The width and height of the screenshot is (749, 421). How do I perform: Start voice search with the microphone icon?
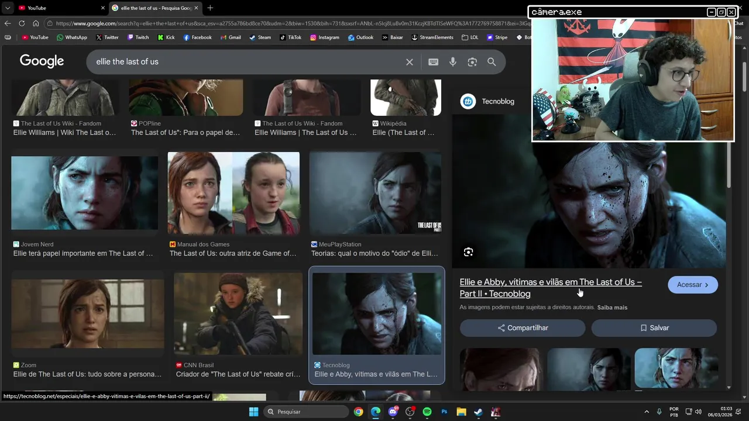453,62
